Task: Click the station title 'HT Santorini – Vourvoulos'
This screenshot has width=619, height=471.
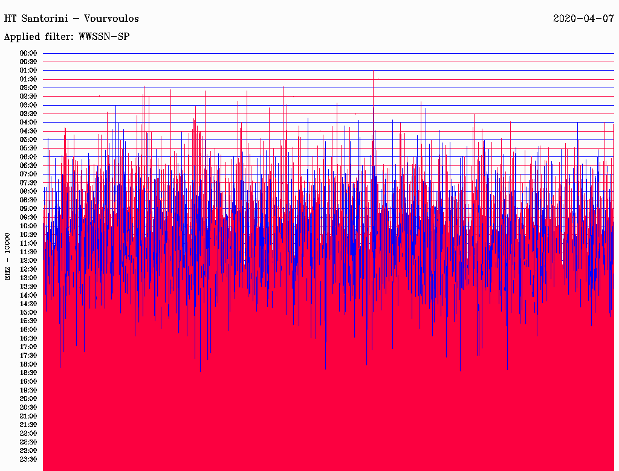Action: tap(71, 19)
